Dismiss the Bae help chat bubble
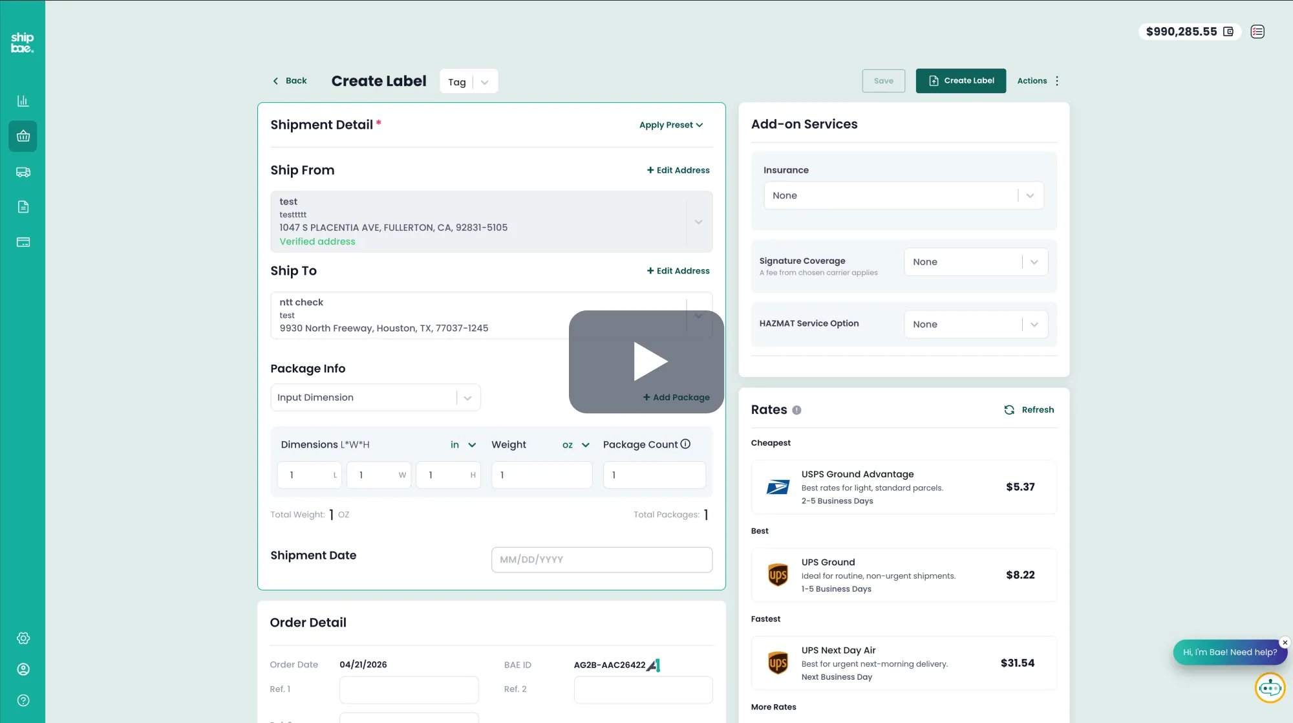Image resolution: width=1293 pixels, height=723 pixels. [x=1285, y=642]
